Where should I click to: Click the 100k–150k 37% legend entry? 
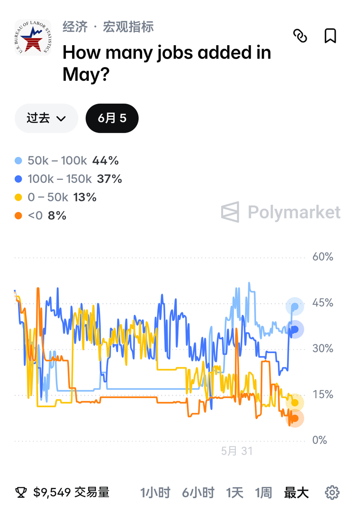[68, 179]
